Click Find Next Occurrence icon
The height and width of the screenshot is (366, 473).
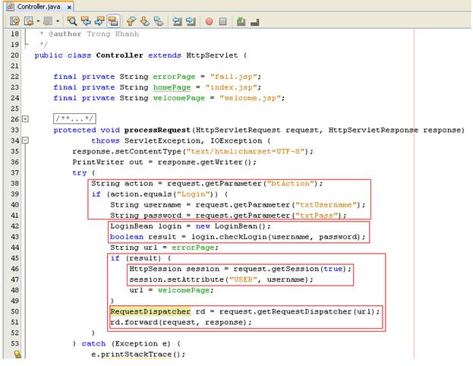tap(99, 21)
